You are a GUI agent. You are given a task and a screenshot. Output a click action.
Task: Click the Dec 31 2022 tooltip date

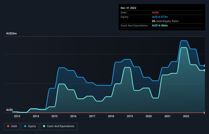(128, 8)
